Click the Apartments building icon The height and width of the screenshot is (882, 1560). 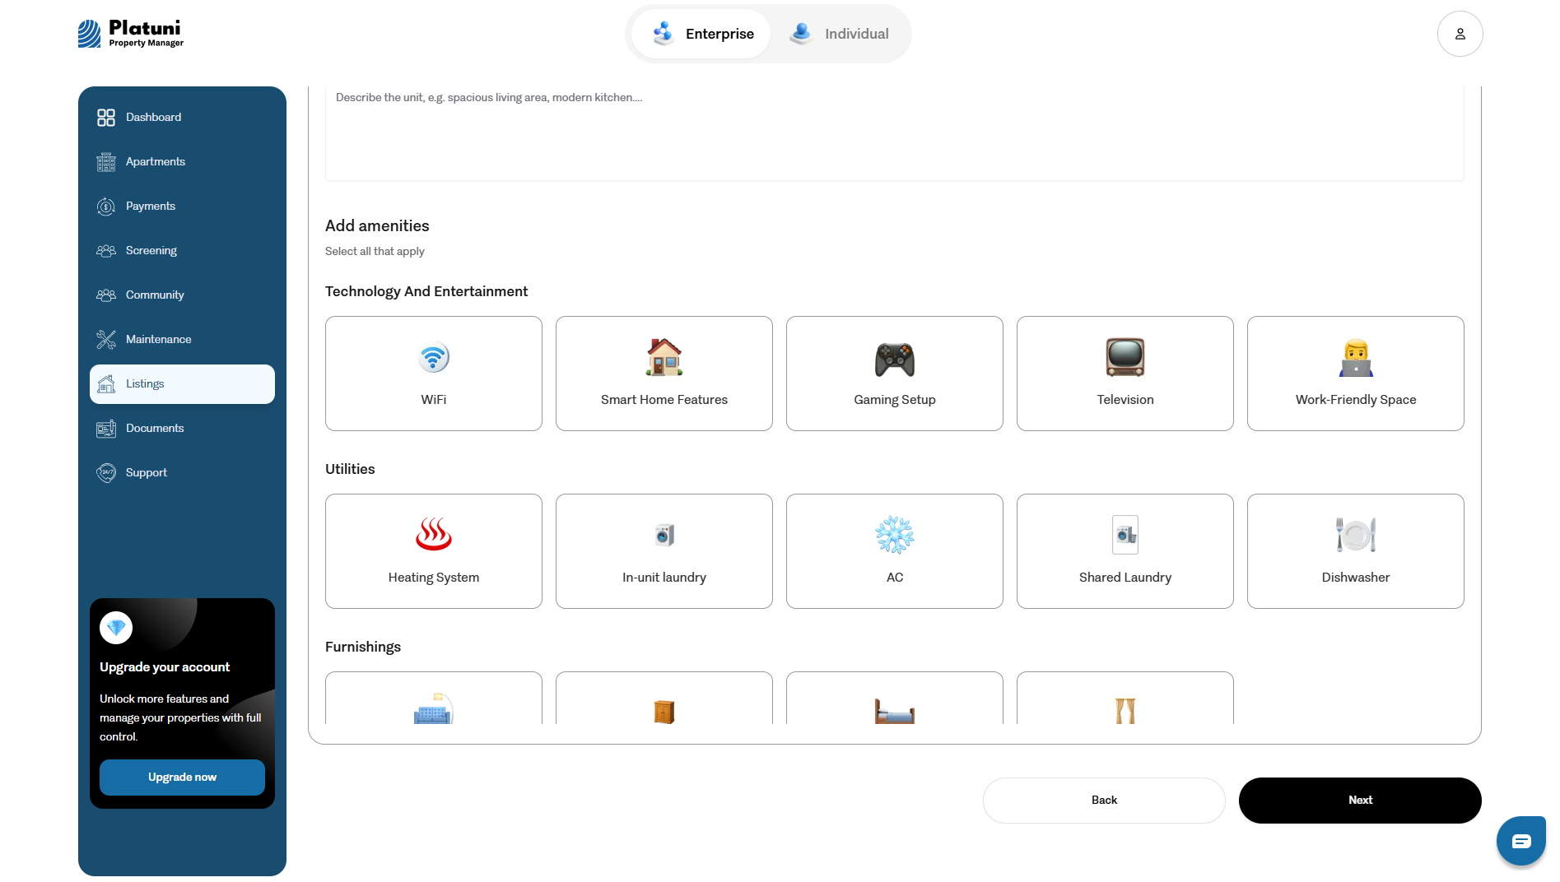coord(106,162)
